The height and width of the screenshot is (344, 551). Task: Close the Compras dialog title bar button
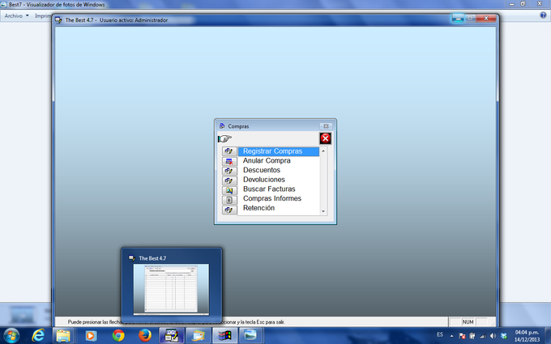coord(326,126)
